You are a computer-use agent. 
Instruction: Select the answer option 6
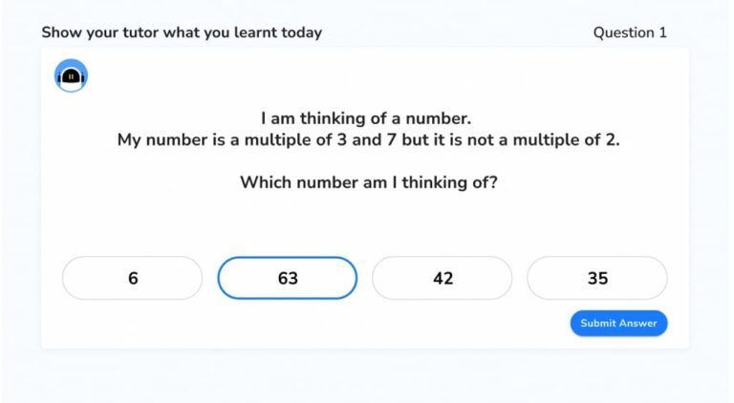133,279
